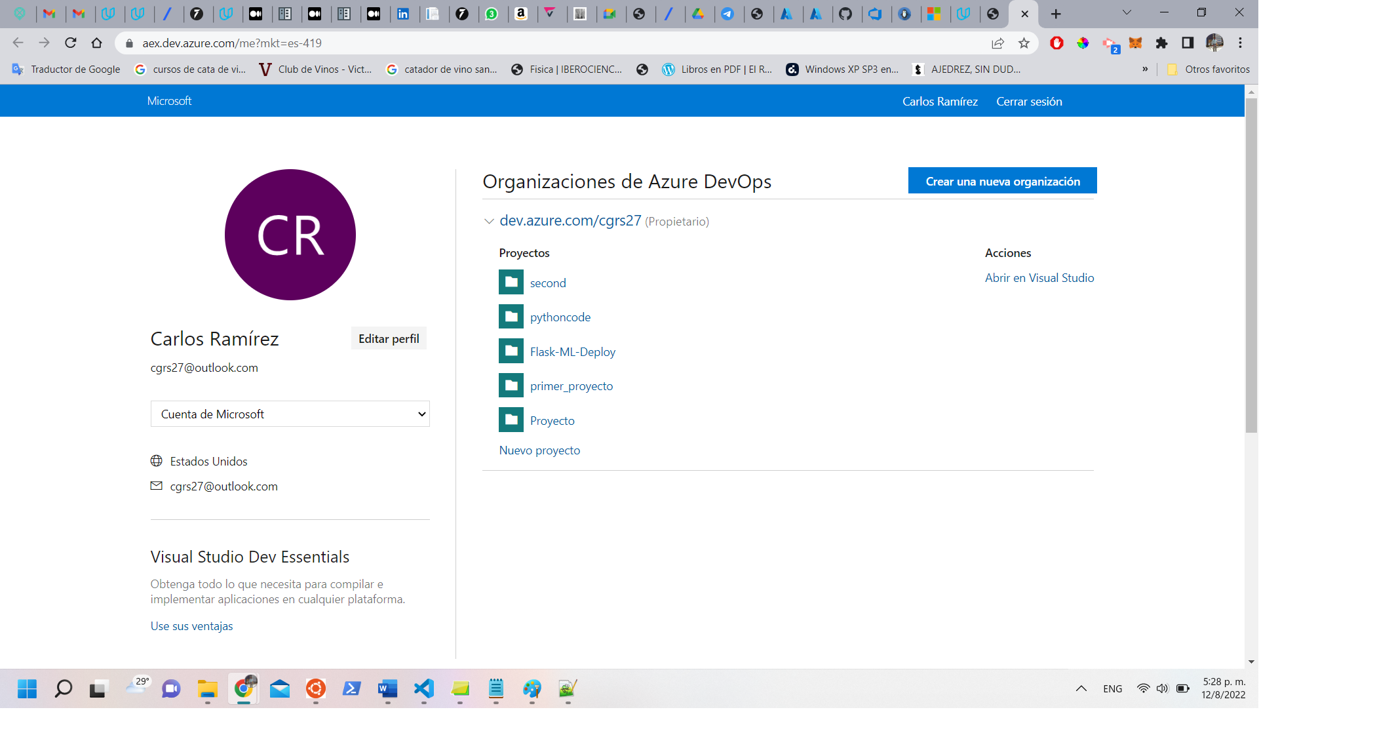This screenshot has width=1375, height=754.
Task: Click the envelope icon next to cgrs27@outlook.com
Action: [156, 486]
